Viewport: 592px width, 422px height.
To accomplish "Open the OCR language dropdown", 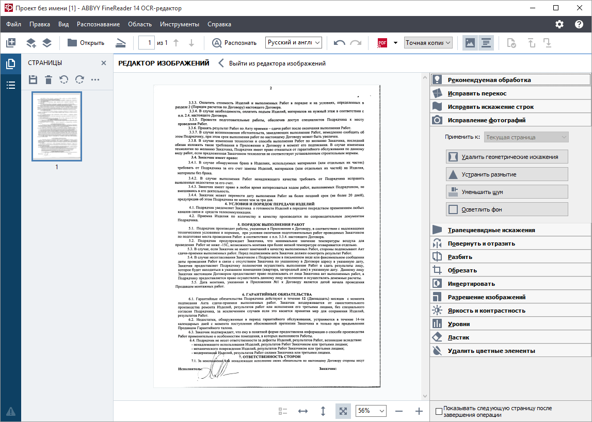I will tap(293, 43).
